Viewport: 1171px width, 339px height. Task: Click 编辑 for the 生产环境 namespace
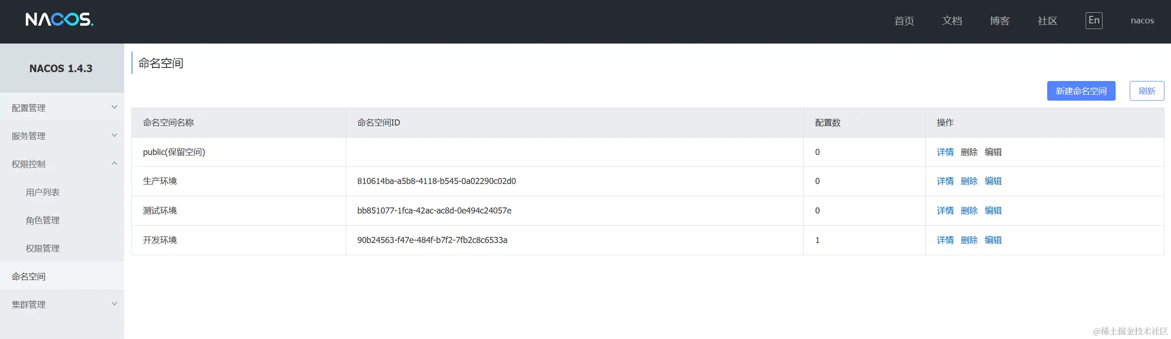(x=993, y=181)
